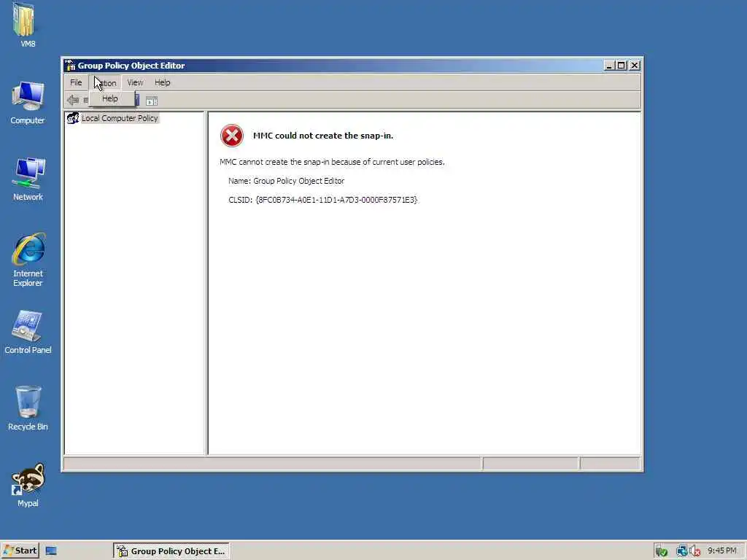Select the Recycle Bin desktop icon
Image resolution: width=747 pixels, height=560 pixels.
(28, 408)
